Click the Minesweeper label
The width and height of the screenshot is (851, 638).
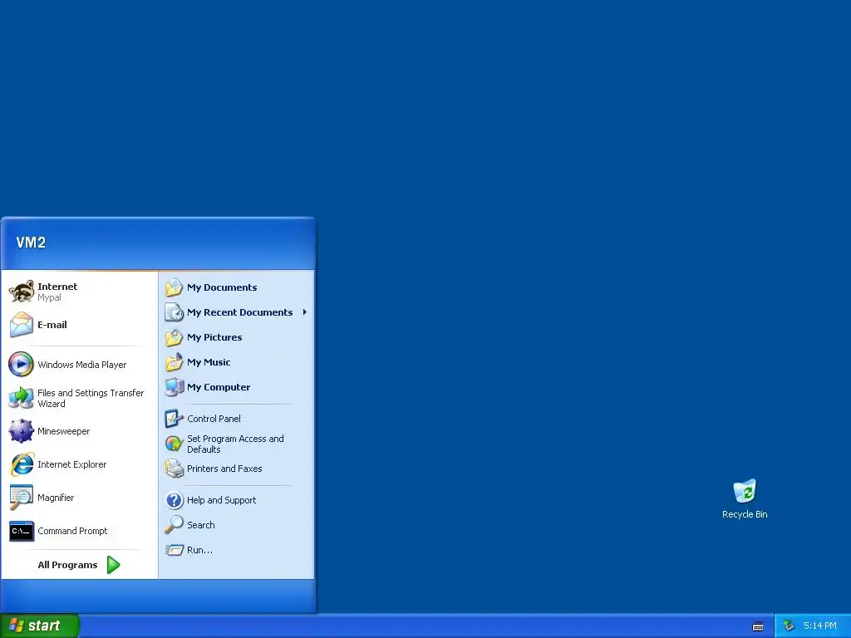(63, 431)
